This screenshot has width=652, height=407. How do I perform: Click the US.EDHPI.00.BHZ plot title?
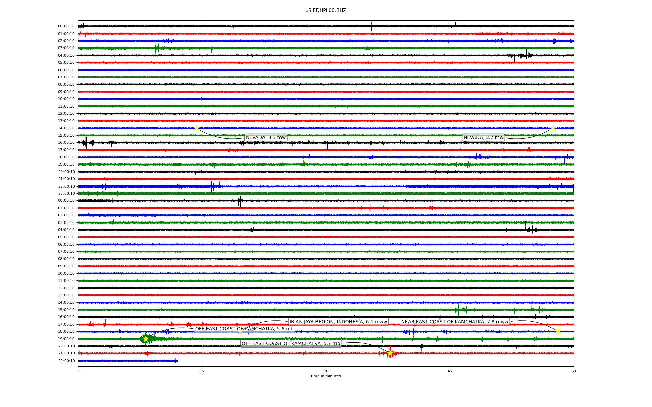326,11
